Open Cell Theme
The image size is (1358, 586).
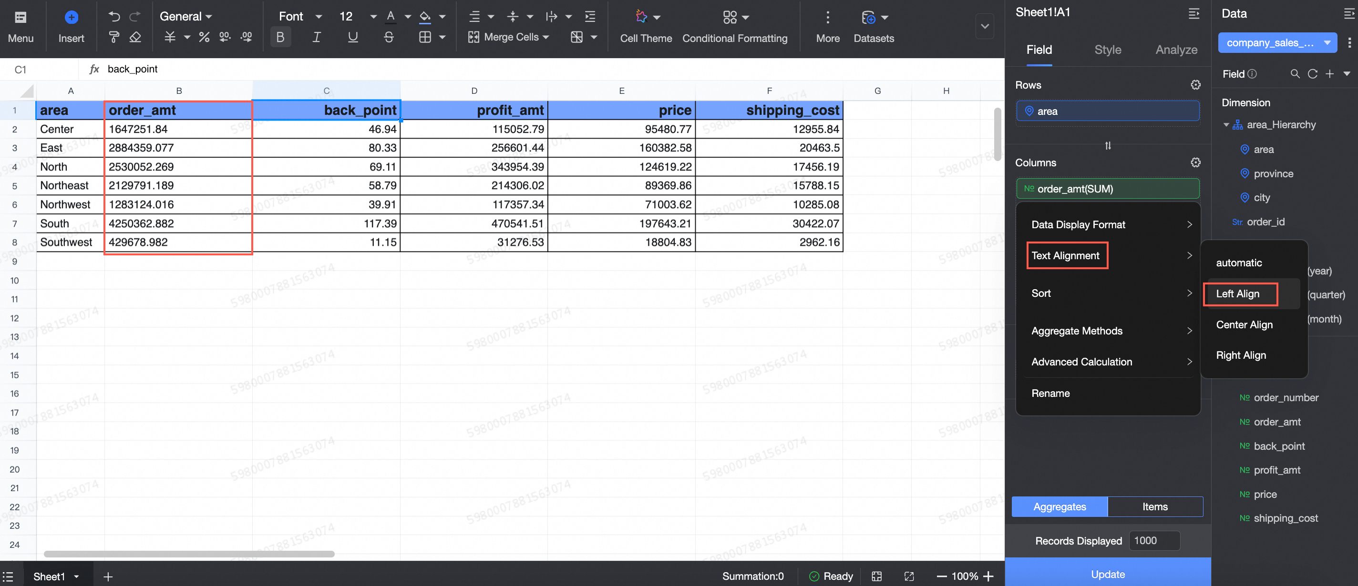pyautogui.click(x=646, y=27)
